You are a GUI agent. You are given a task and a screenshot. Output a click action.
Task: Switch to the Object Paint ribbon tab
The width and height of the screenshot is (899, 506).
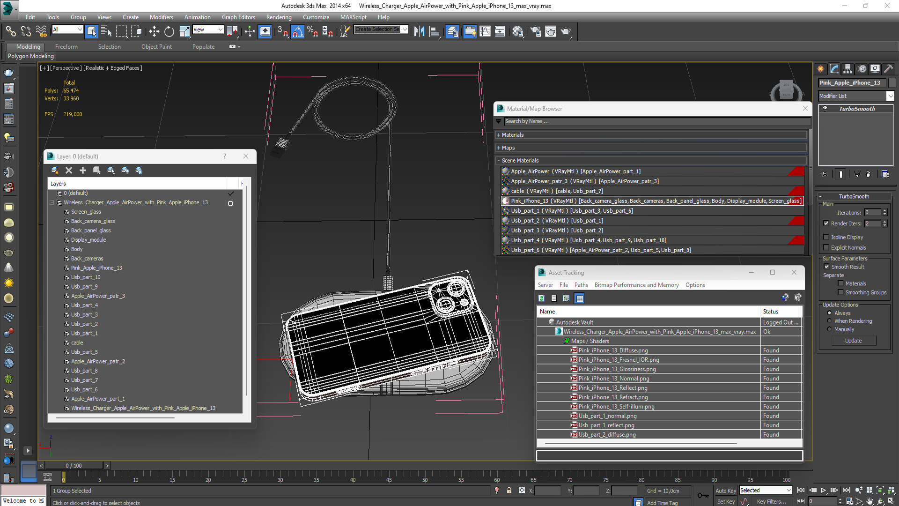pos(156,47)
